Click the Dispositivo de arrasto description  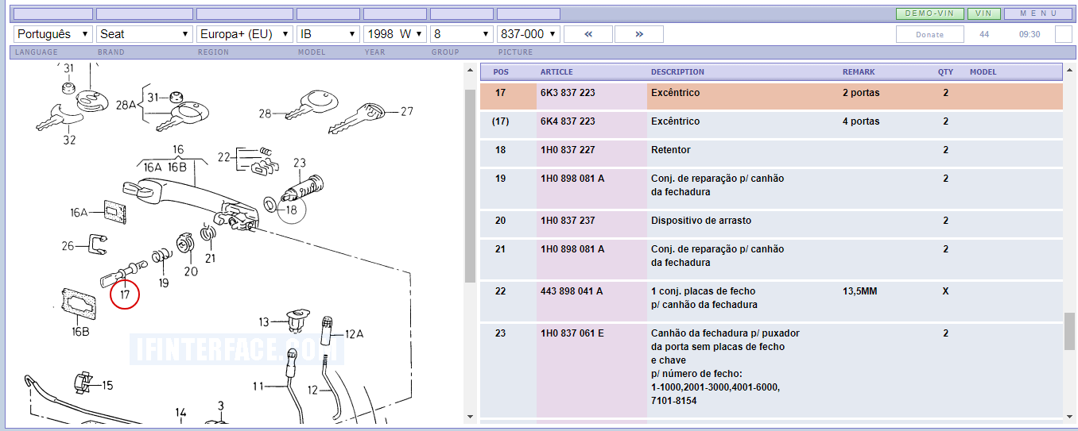[701, 221]
